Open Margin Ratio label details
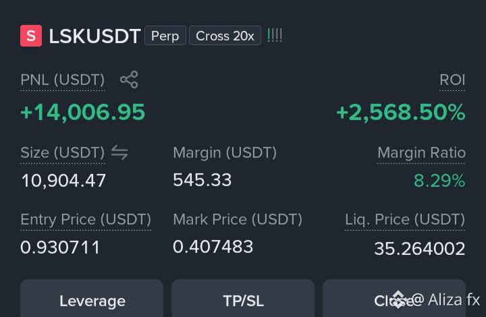 pyautogui.click(x=421, y=152)
